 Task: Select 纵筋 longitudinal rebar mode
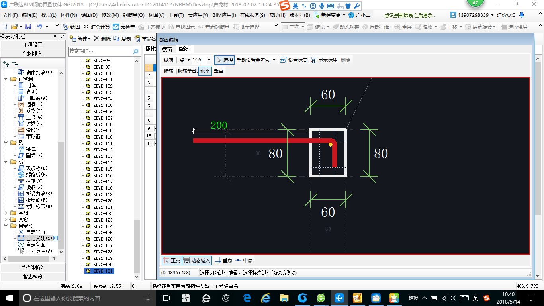click(168, 60)
